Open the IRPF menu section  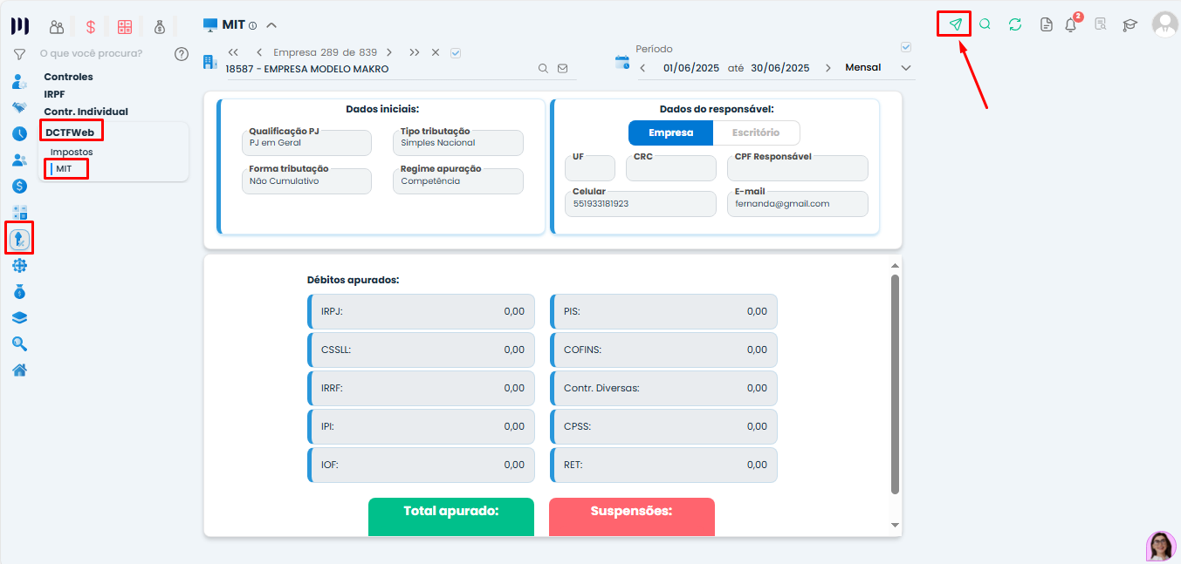coord(54,94)
